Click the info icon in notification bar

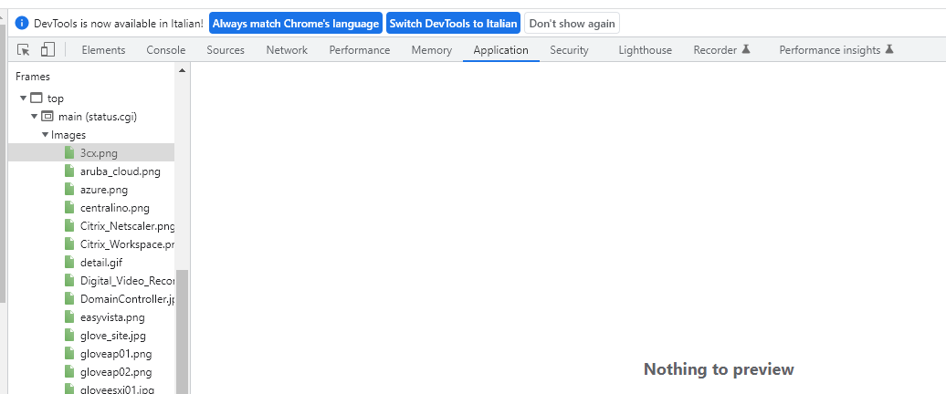(x=22, y=23)
